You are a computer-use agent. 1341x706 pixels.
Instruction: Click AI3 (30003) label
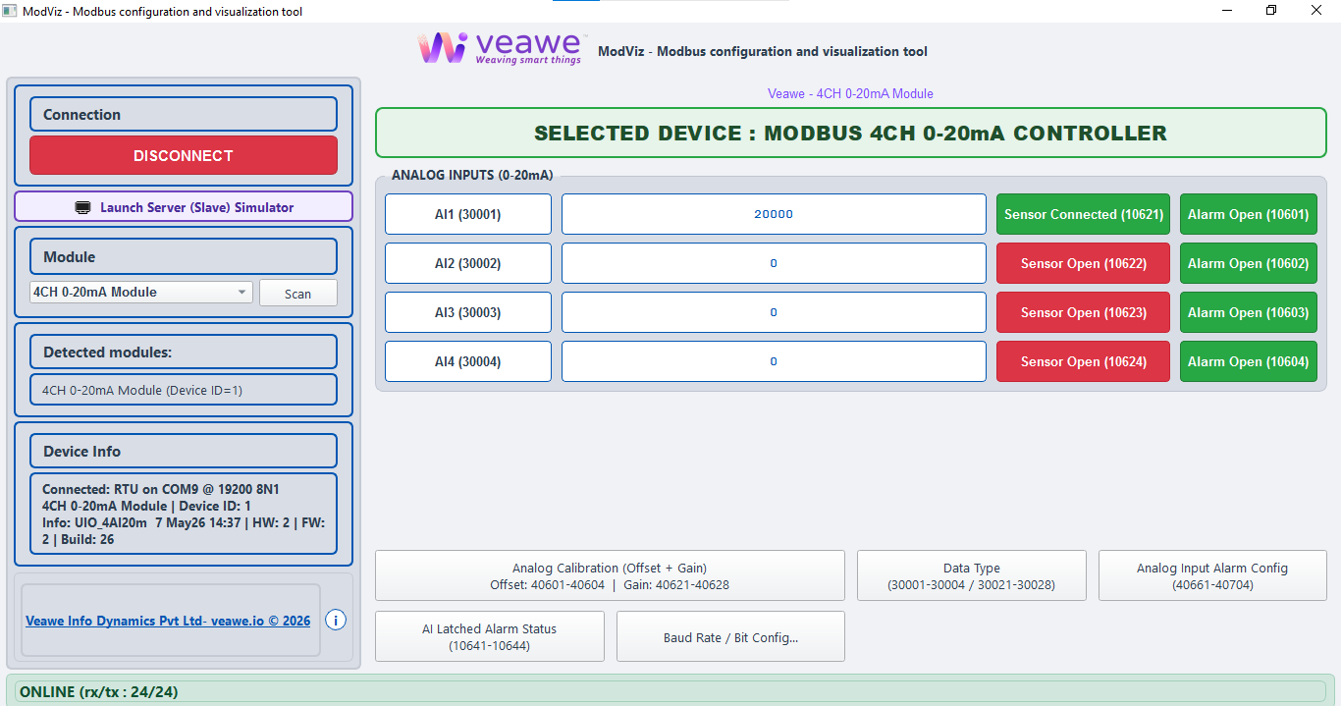coord(468,312)
